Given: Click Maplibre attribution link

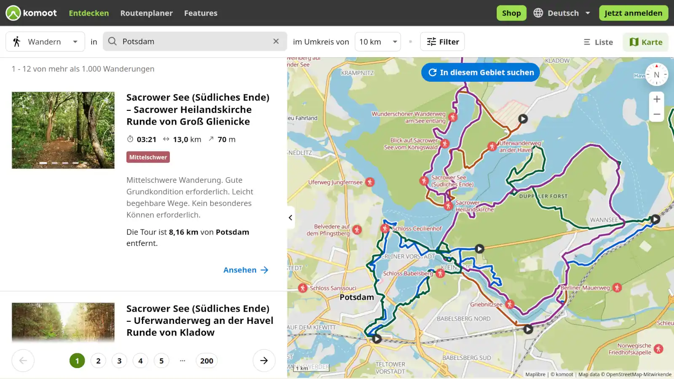Looking at the screenshot, I should (x=535, y=374).
